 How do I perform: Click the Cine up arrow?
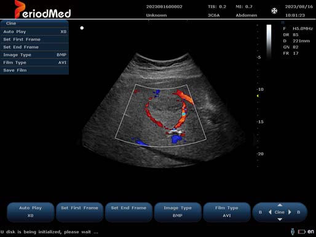click(280, 205)
